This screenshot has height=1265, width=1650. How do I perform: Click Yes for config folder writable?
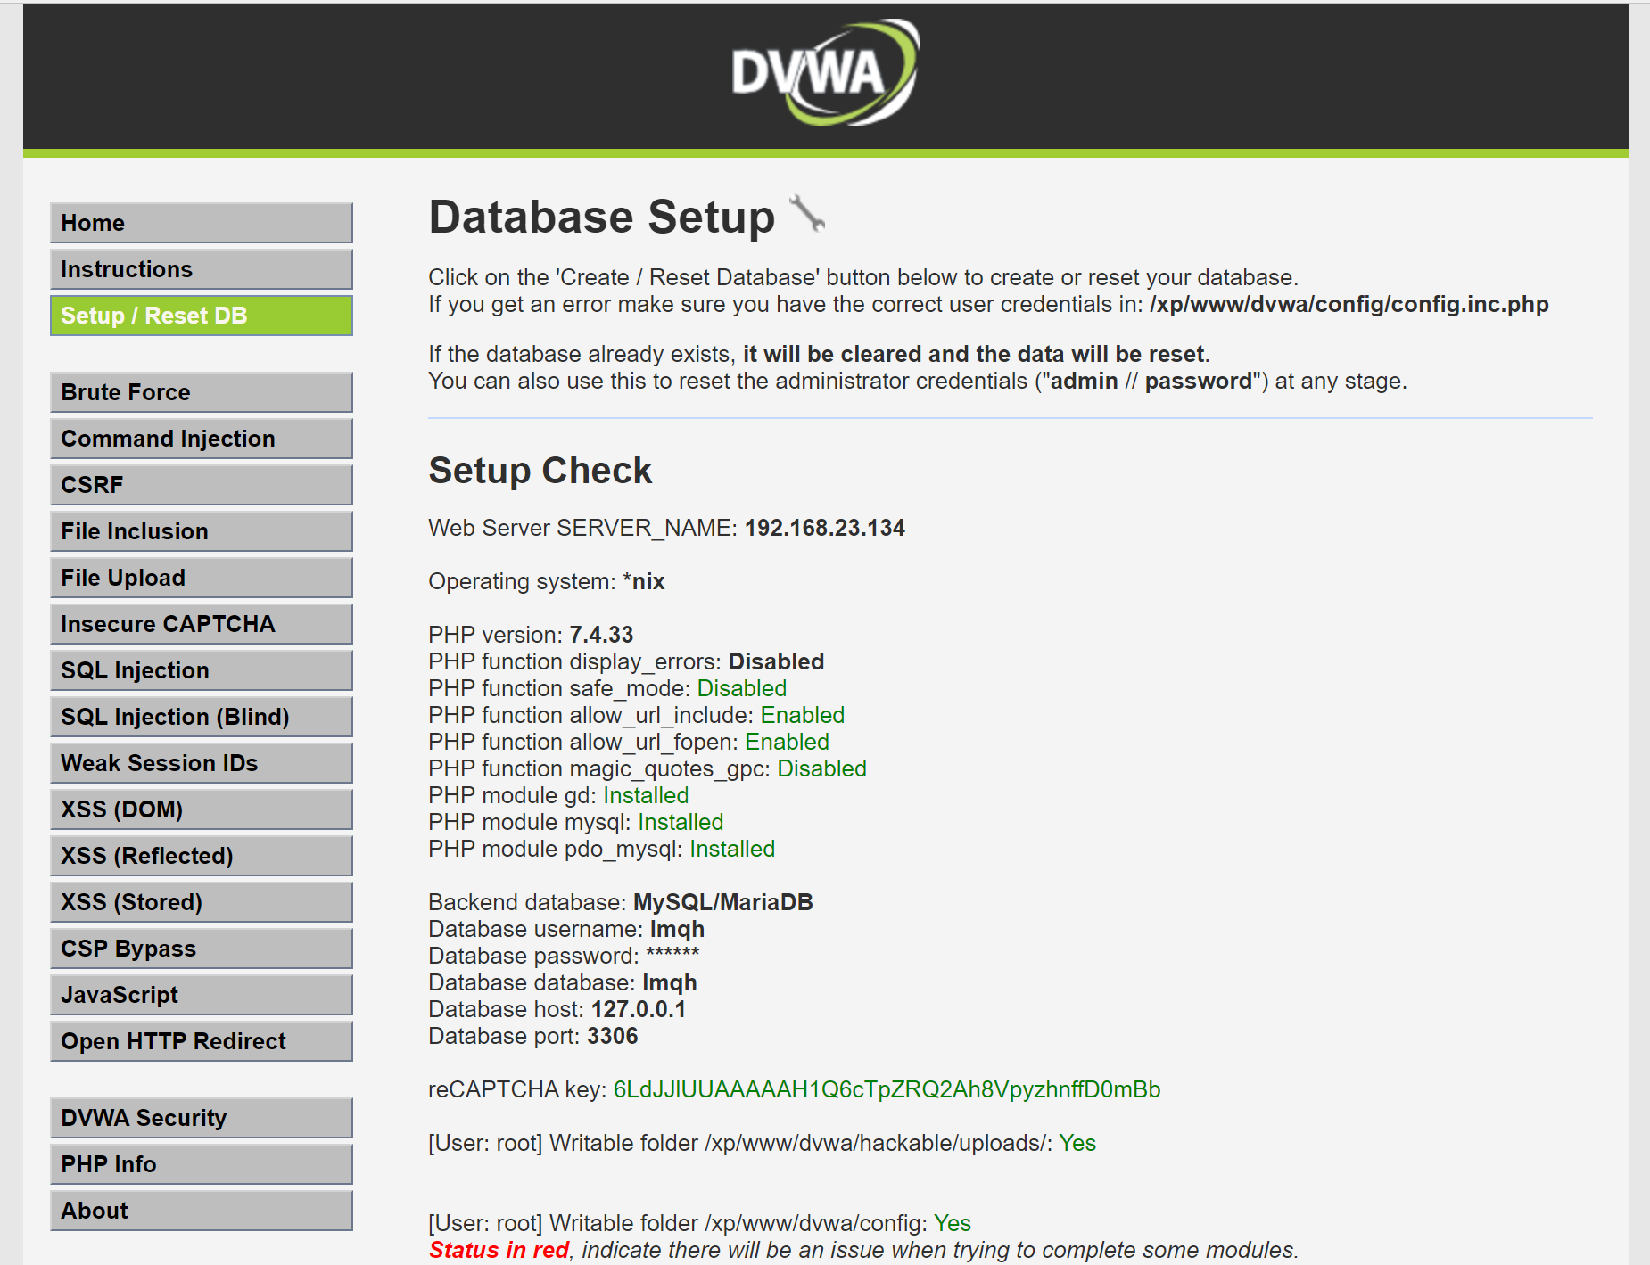953,1223
